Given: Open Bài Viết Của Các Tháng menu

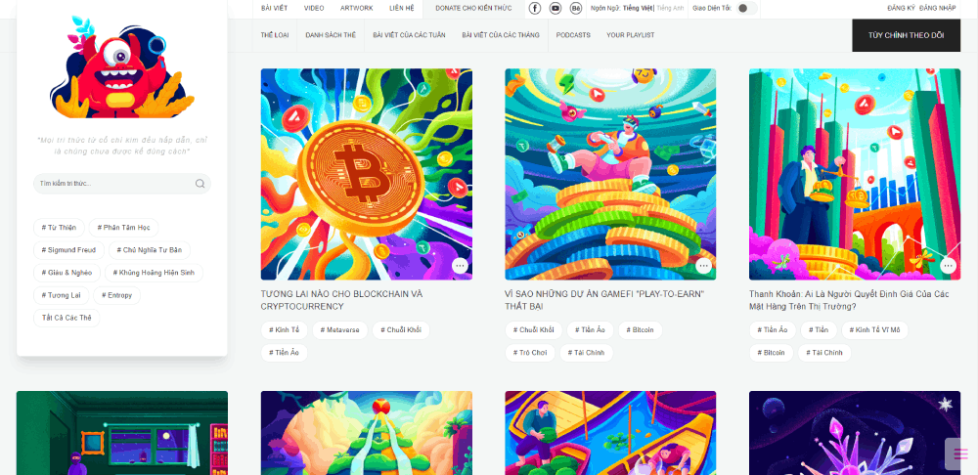Looking at the screenshot, I should [x=501, y=35].
